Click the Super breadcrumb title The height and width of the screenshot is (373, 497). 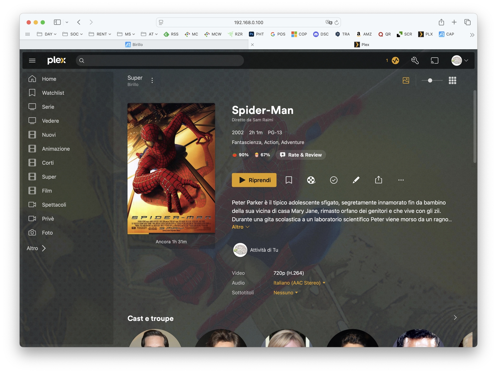pyautogui.click(x=135, y=78)
